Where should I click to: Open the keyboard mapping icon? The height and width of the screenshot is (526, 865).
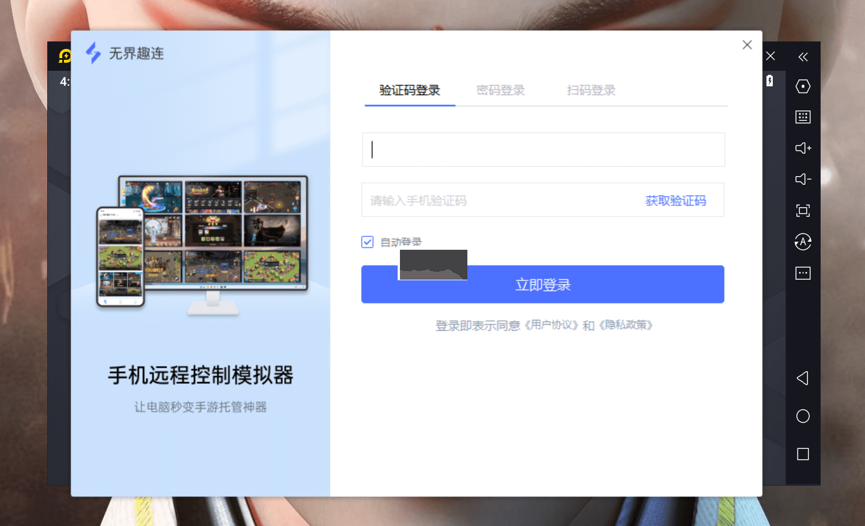[803, 117]
